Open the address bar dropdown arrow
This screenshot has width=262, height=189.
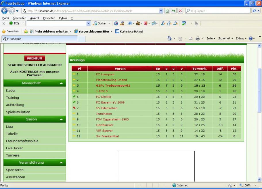pyautogui.click(x=161, y=11)
